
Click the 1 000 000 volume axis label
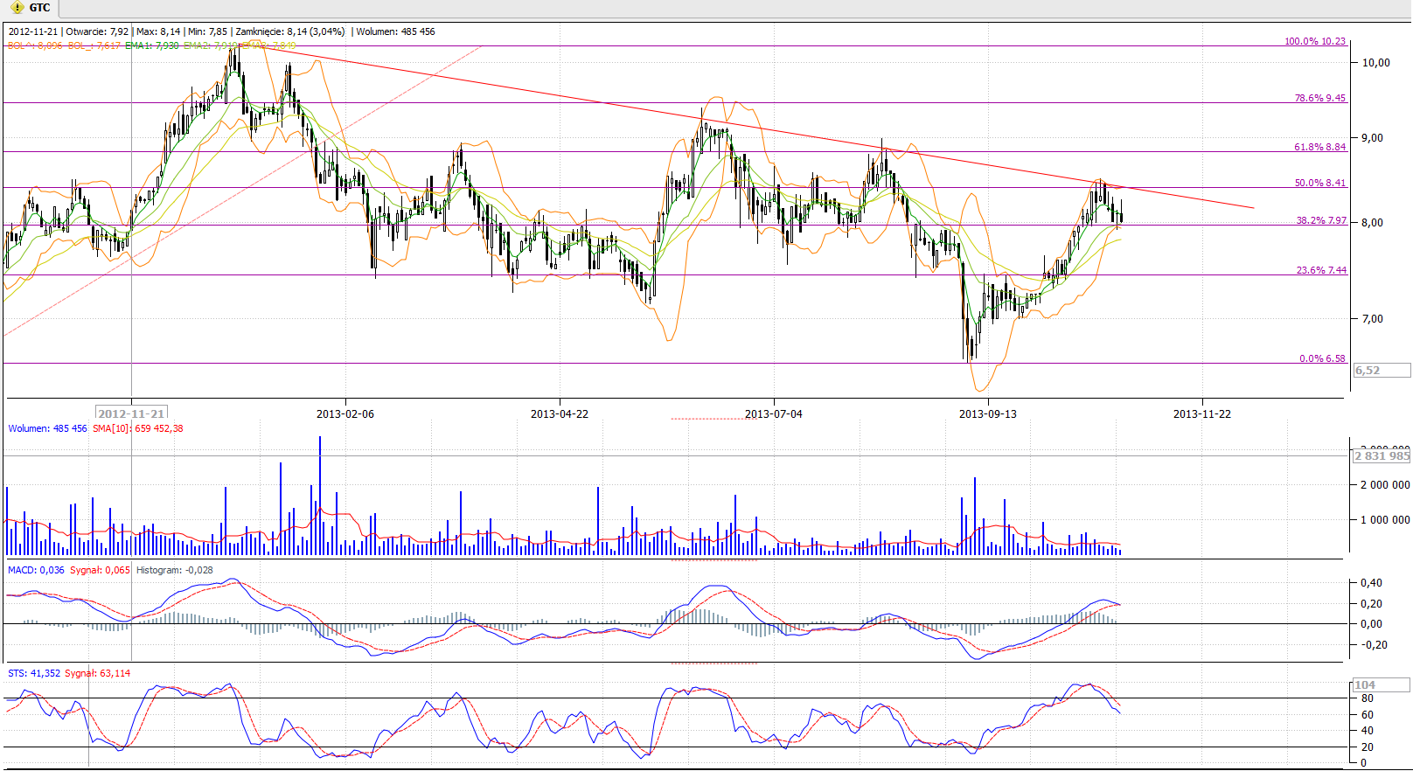[x=1385, y=520]
